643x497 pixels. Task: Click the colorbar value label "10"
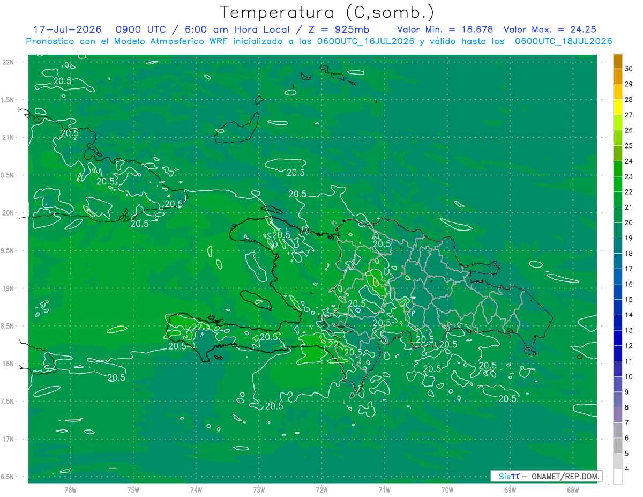coord(629,376)
